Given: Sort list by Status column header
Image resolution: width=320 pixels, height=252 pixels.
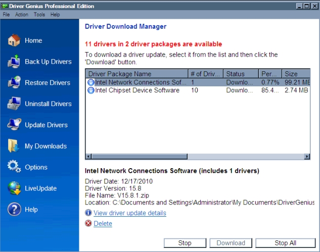Looking at the screenshot, I should 241,74.
